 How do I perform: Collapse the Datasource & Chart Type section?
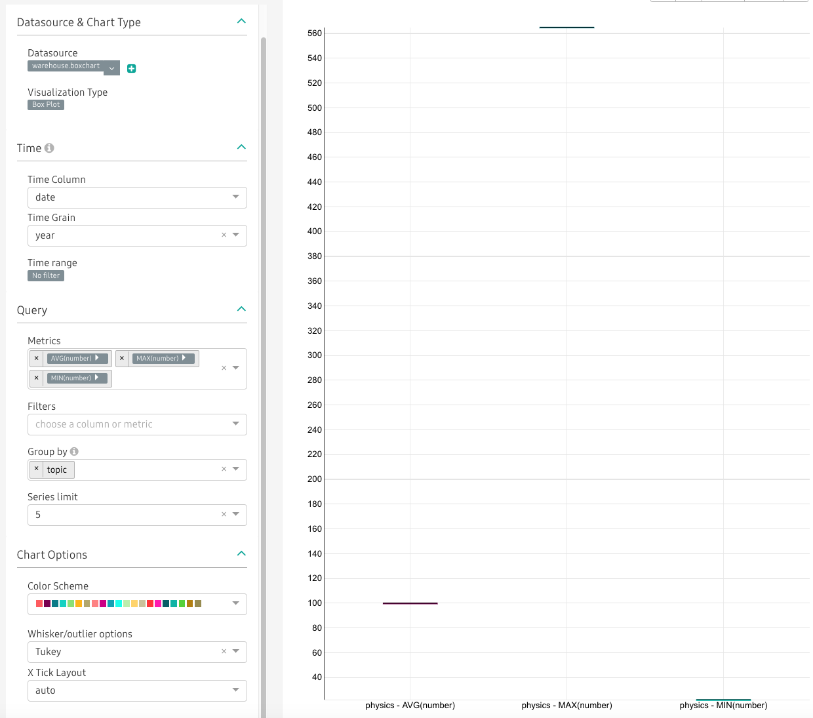coord(241,22)
